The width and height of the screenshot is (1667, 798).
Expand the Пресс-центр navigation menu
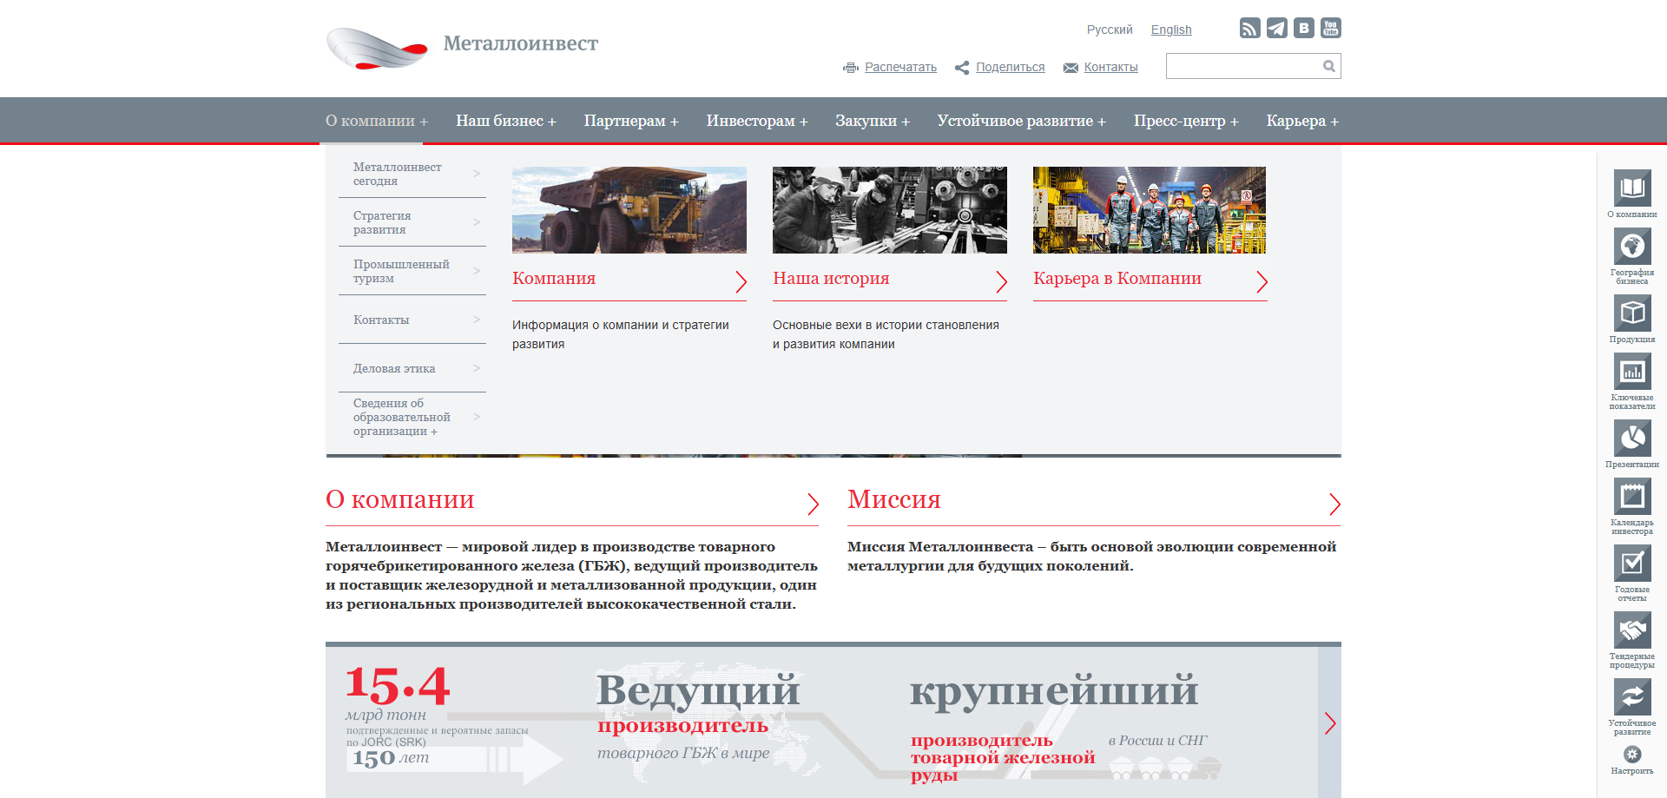click(x=1186, y=121)
